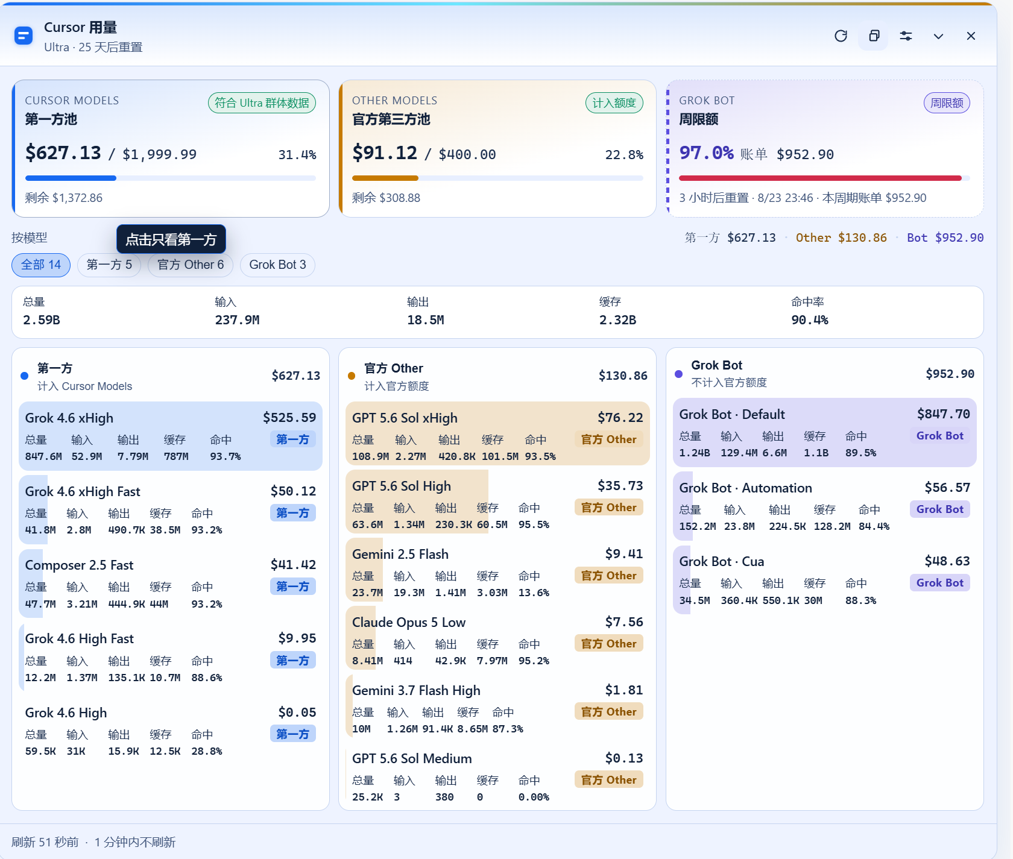Click the $627.13 first-party pool amount
Screen dimensions: 1013x859
[63, 153]
